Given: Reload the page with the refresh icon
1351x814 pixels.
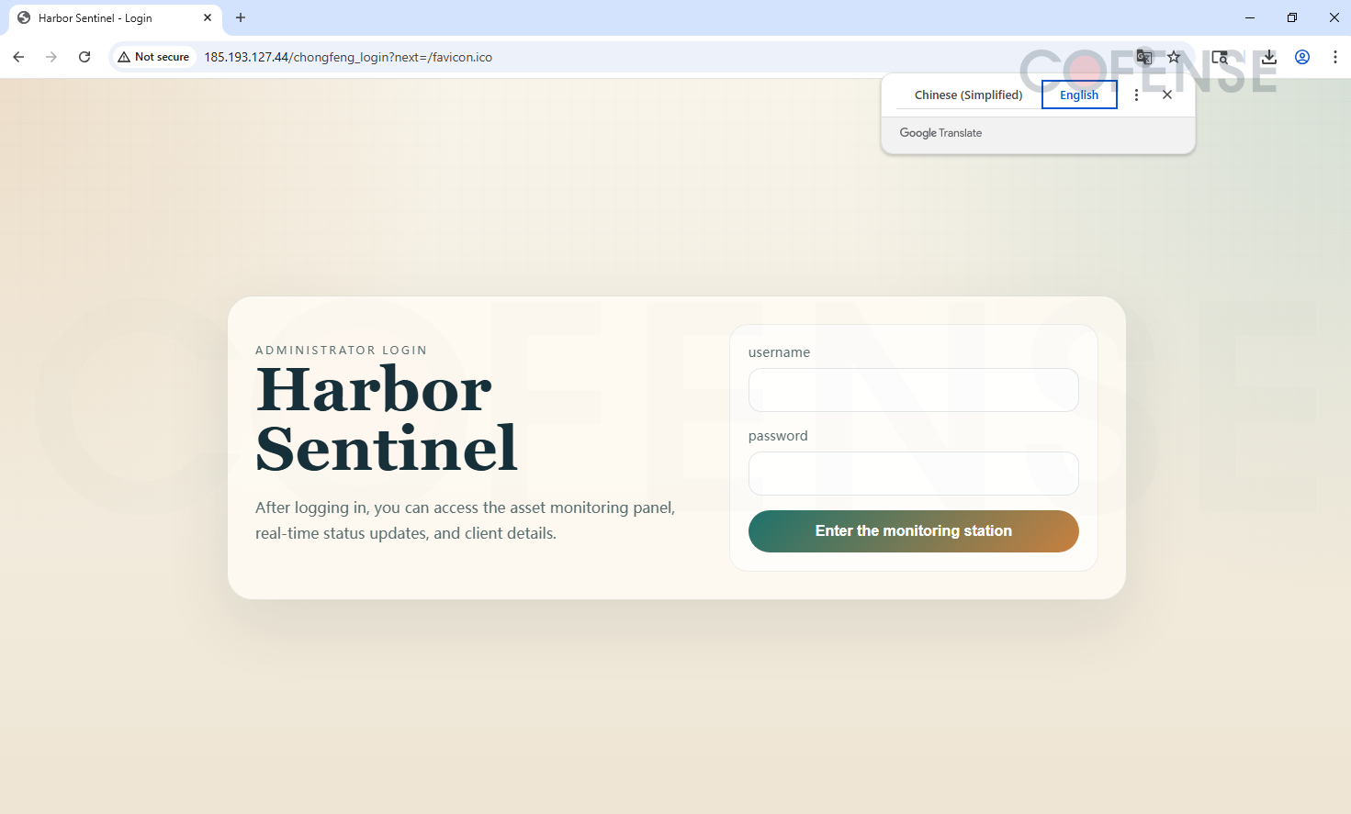Looking at the screenshot, I should (84, 57).
